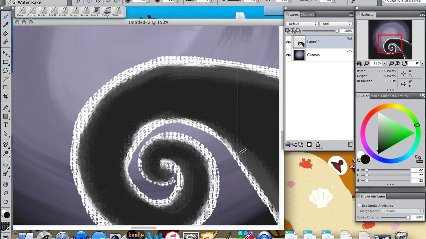The height and width of the screenshot is (239, 426).
Task: Hide the Canvas layer using its eye icon
Action: [289, 55]
